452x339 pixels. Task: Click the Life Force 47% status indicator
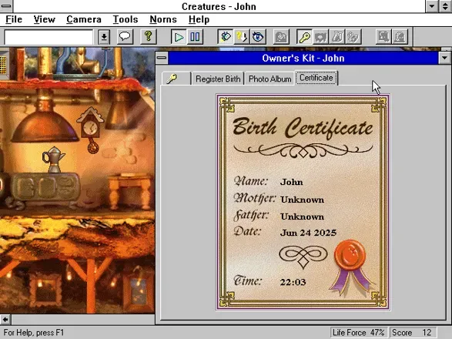(359, 332)
